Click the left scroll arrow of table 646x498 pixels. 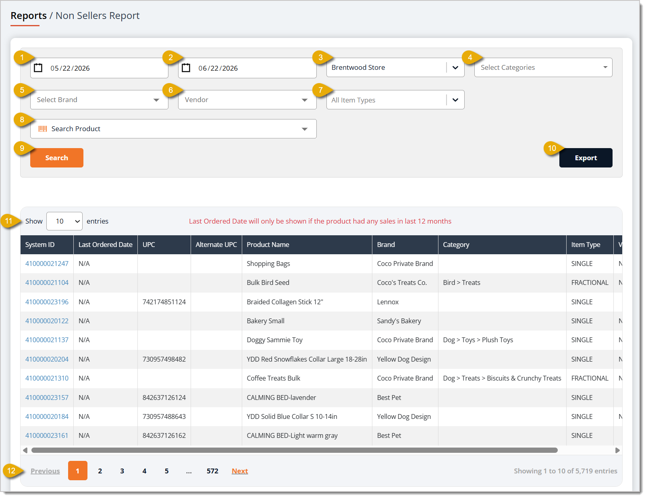pos(25,450)
